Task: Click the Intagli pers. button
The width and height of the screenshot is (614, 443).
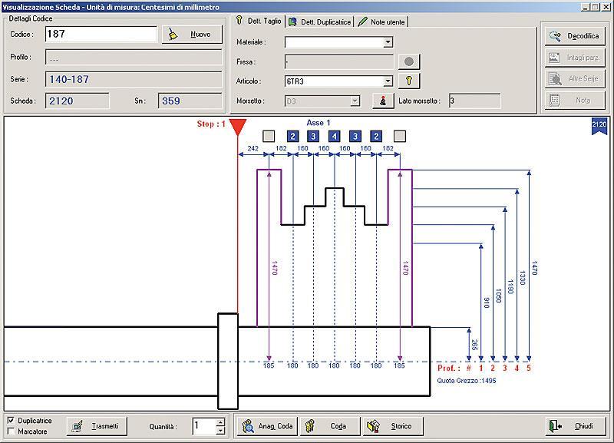Action: pos(575,58)
